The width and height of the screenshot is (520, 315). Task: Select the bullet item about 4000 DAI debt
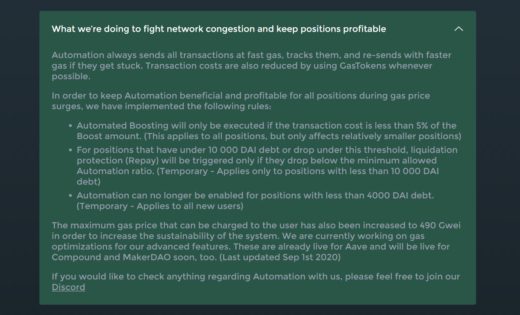point(255,201)
